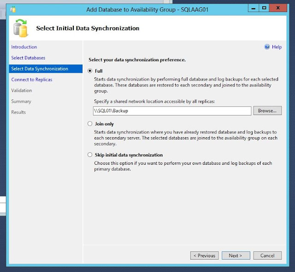Click the shared network location text field
Screen dimensions: 295x272
(x=172, y=111)
